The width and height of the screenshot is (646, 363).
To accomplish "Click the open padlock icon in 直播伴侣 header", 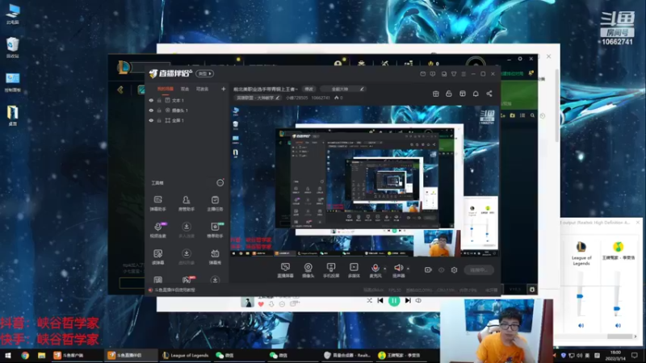I will 449,94.
